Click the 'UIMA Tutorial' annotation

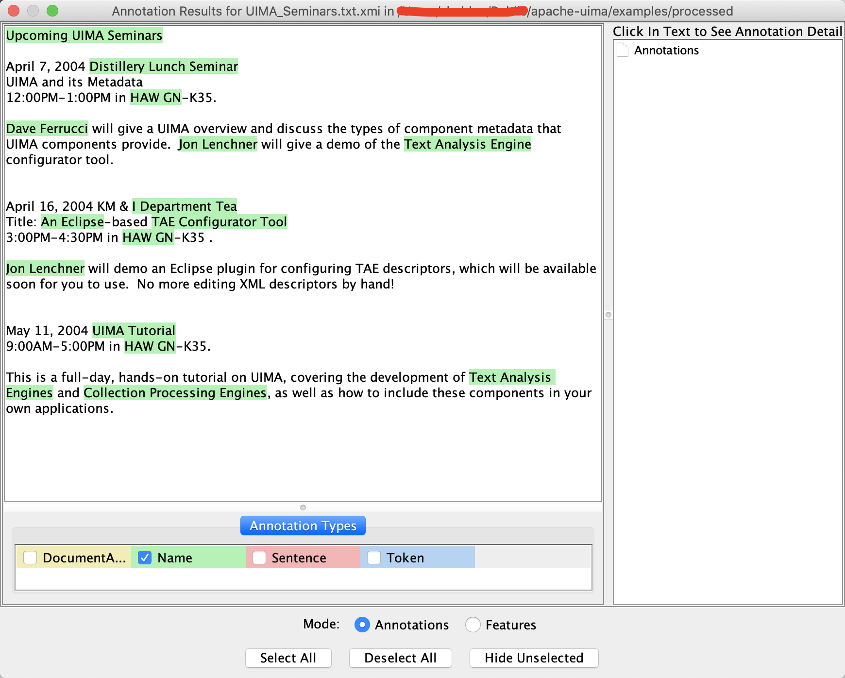[x=134, y=331]
